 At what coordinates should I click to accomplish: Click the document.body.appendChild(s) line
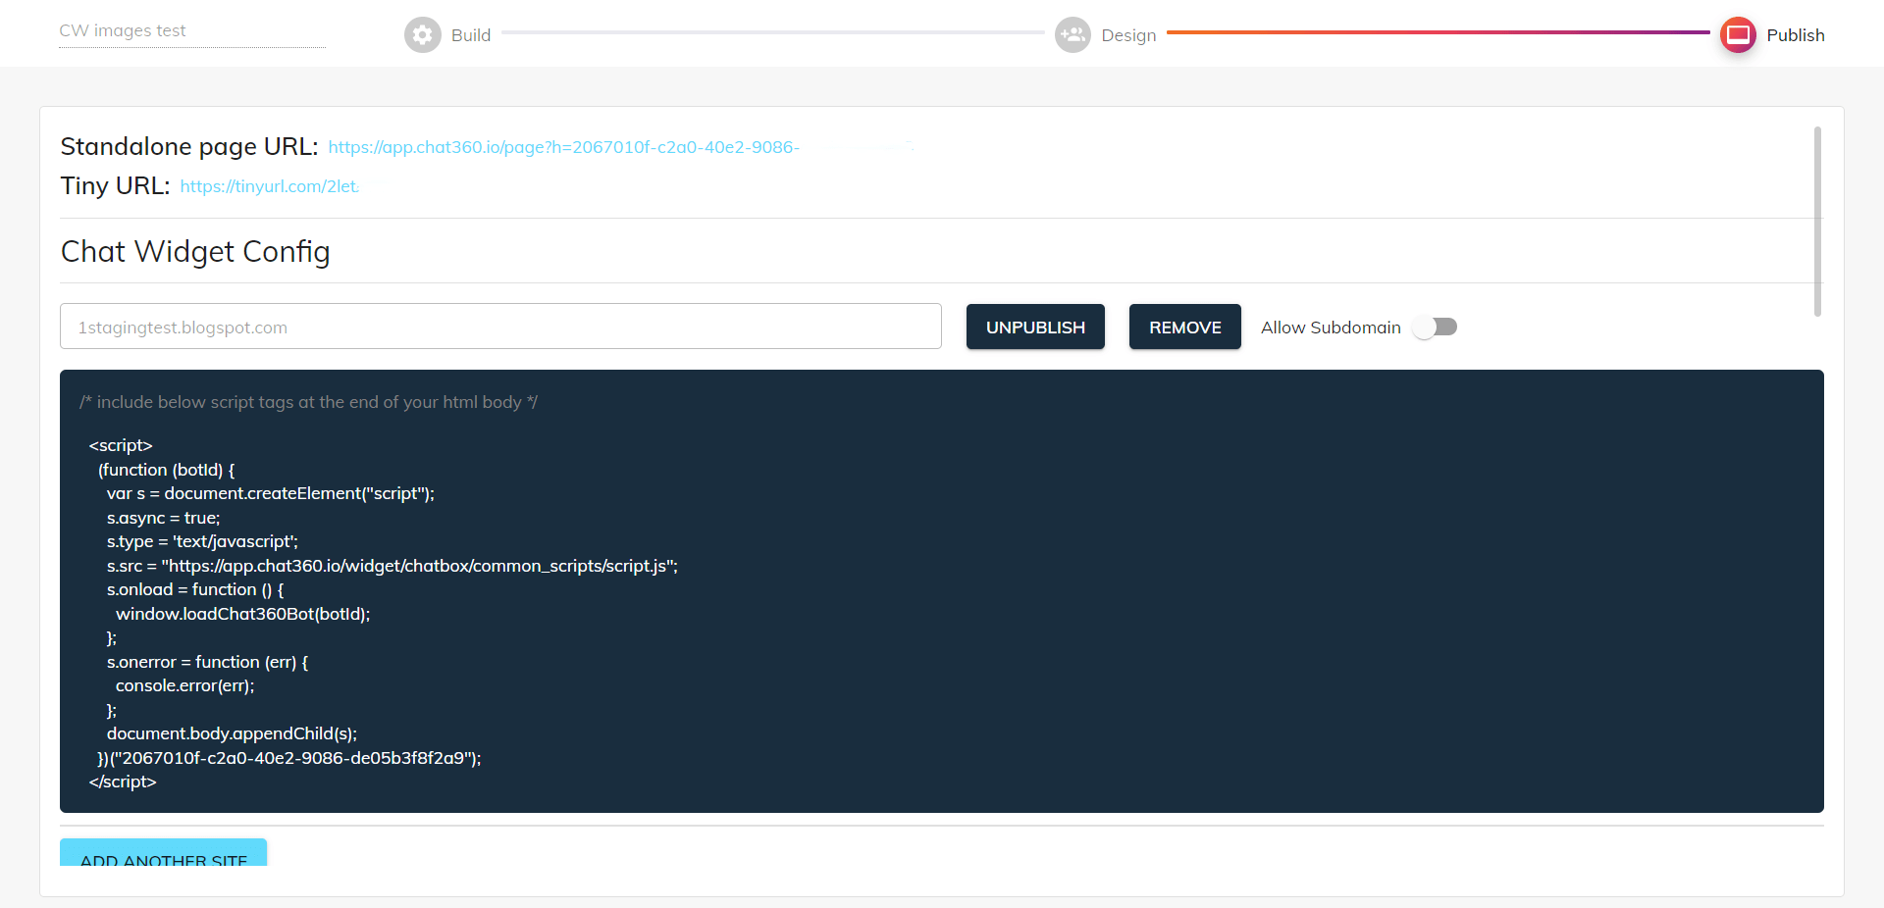[232, 733]
